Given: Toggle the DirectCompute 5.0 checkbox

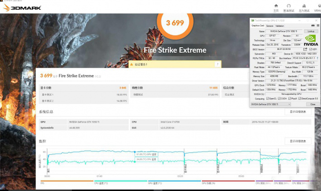Looking at the screenshot, I should point(300,98).
